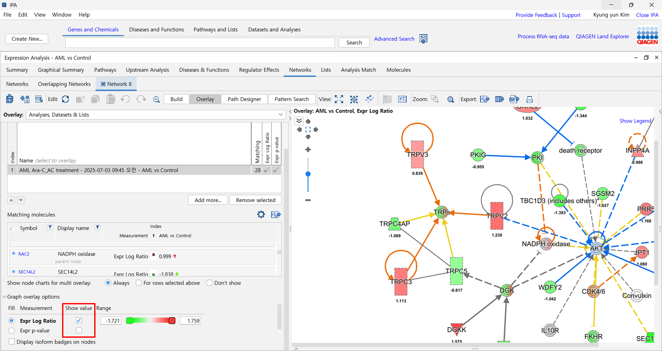Click the graph zoom slider knob
This screenshot has width=662, height=351.
point(308,174)
